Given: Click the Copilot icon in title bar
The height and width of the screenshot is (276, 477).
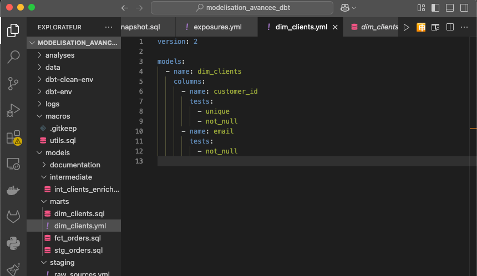Looking at the screenshot, I should click(344, 8).
